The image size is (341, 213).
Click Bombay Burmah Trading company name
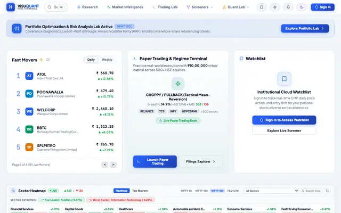click(x=58, y=132)
